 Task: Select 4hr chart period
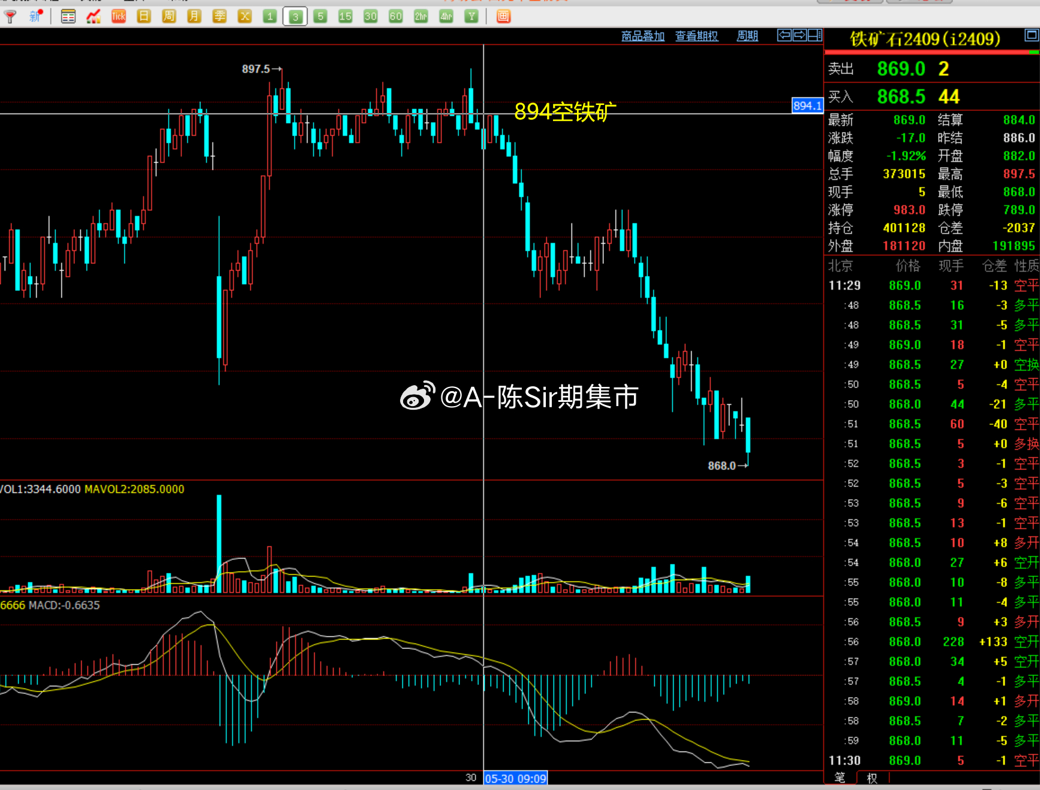pos(446,17)
